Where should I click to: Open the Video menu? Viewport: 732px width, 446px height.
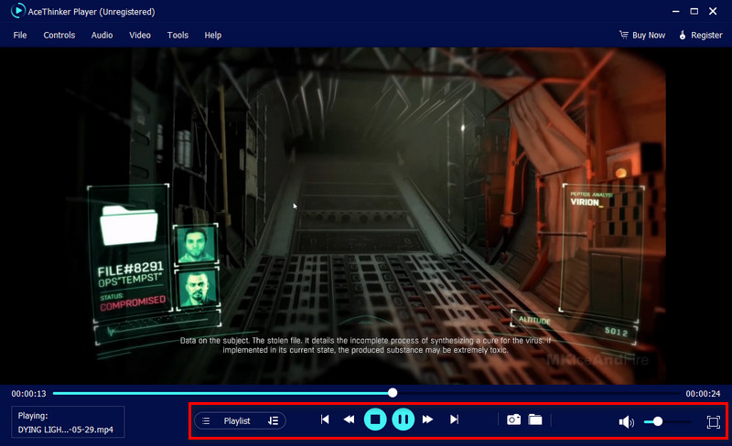(x=140, y=35)
